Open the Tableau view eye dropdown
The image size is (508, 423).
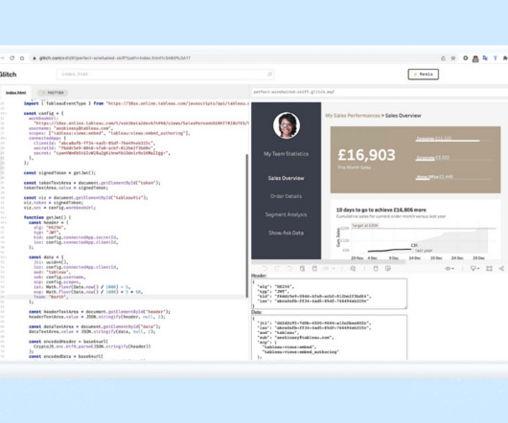coord(450,268)
